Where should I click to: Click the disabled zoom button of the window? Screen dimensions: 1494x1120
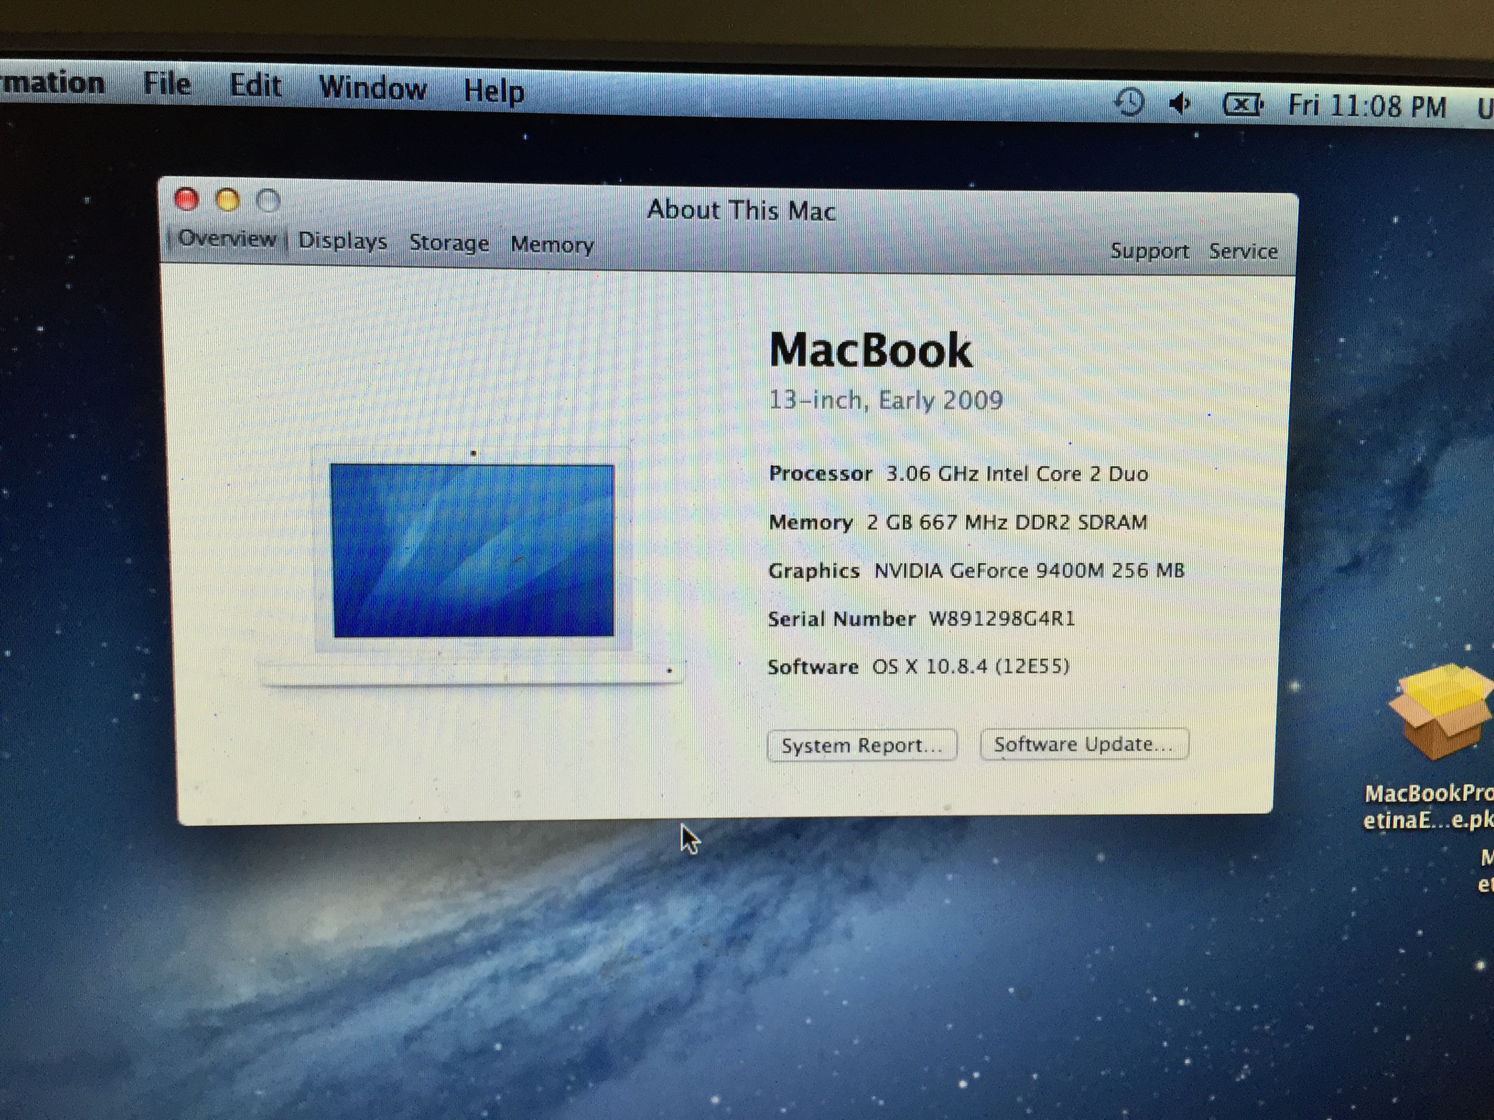pos(269,201)
